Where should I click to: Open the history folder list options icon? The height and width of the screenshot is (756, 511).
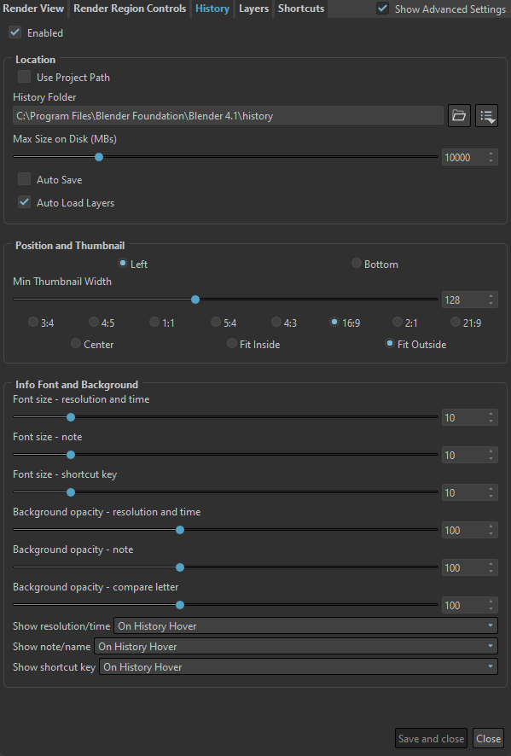[486, 116]
